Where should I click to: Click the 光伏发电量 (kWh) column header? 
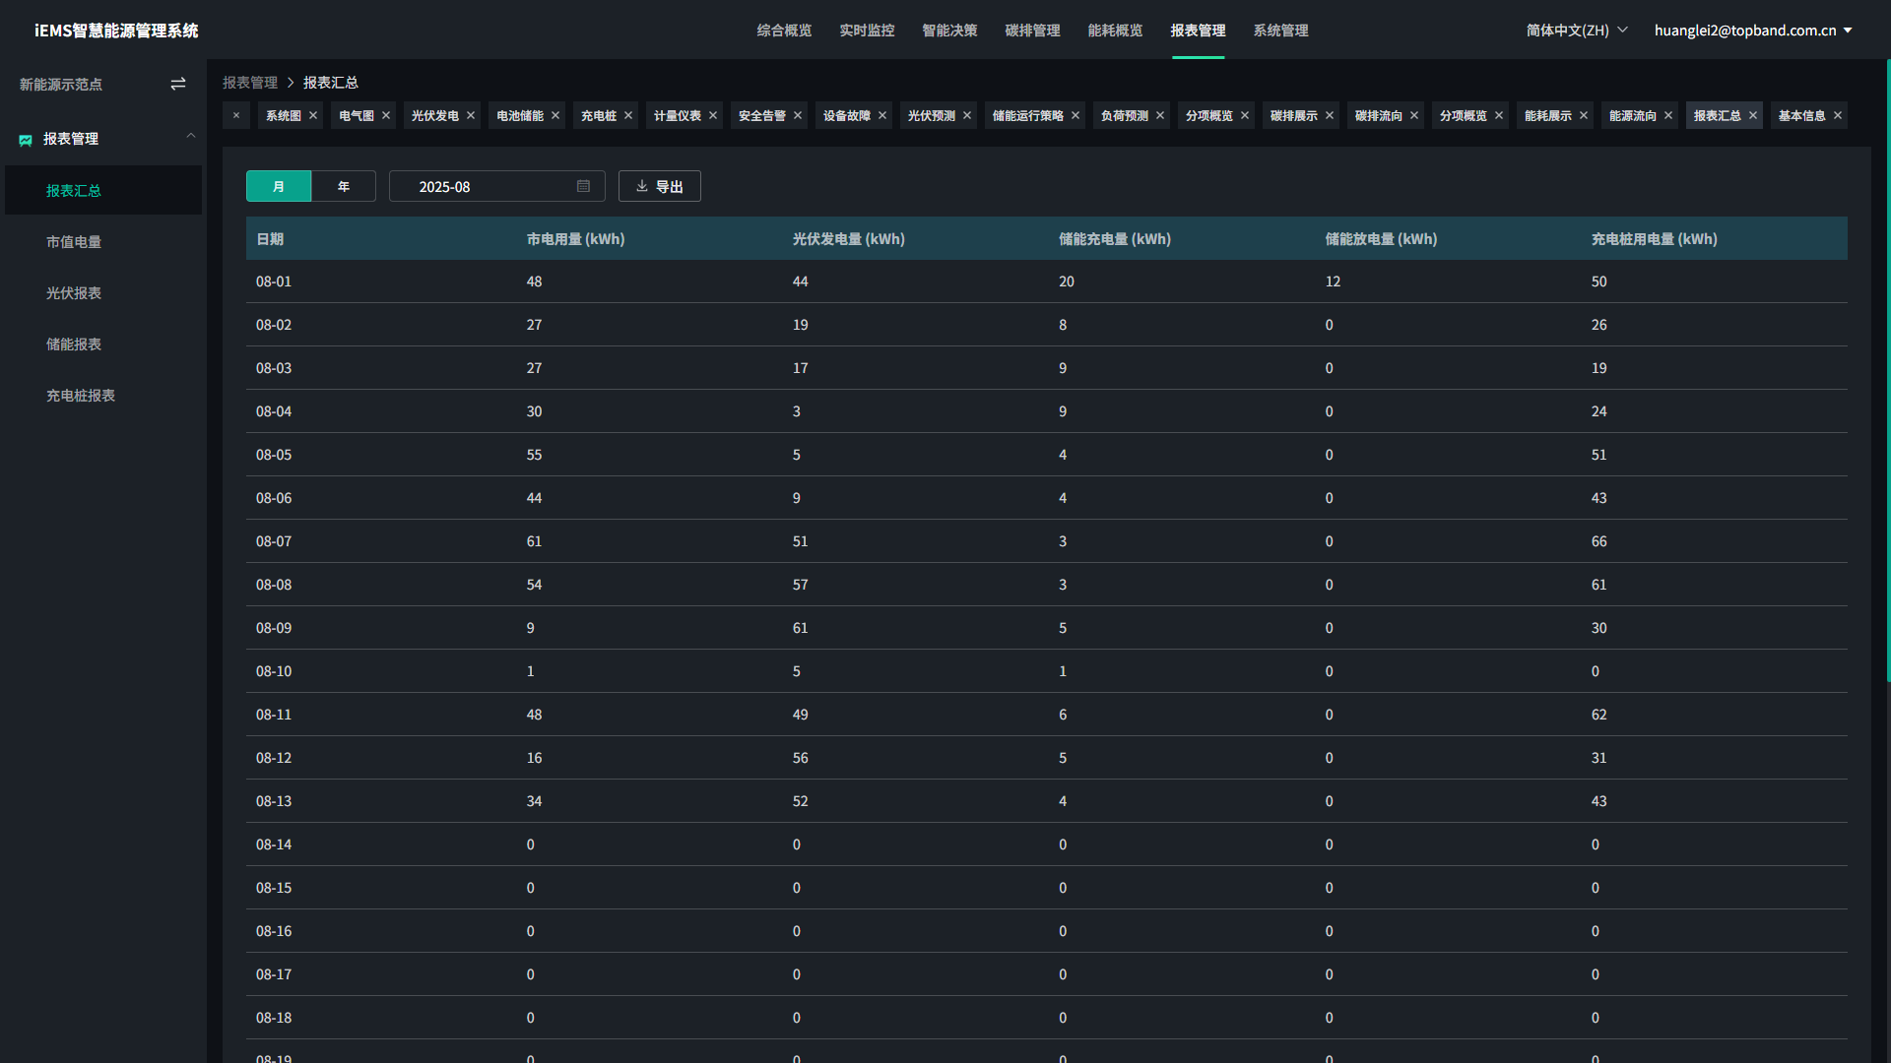click(849, 239)
